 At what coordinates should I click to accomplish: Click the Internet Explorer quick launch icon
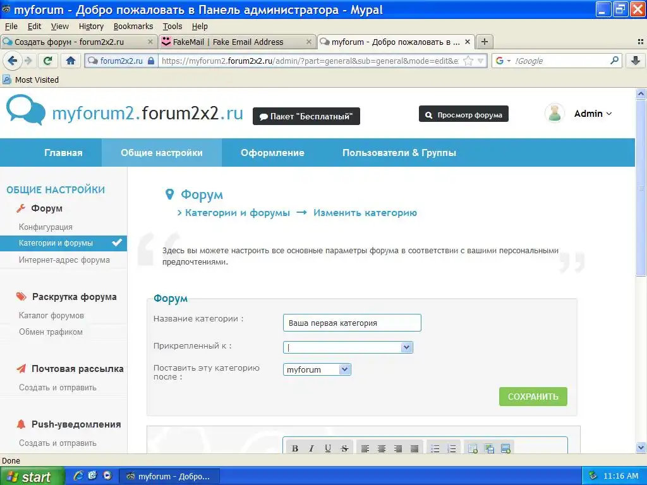click(x=78, y=476)
